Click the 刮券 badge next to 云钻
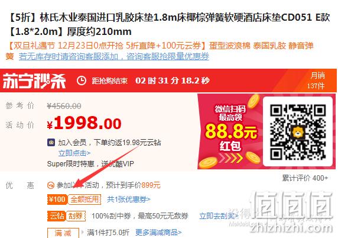The image size is (338, 238). (76, 216)
